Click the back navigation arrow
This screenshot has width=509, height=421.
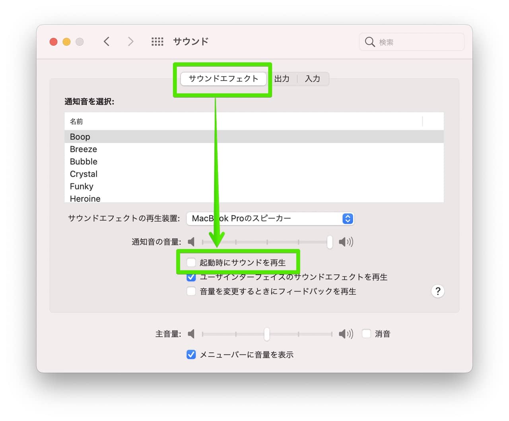pos(106,41)
